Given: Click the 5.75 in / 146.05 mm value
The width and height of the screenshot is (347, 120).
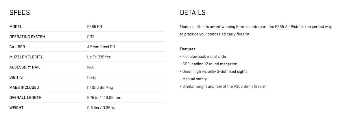Looking at the screenshot, I should pos(104,98).
